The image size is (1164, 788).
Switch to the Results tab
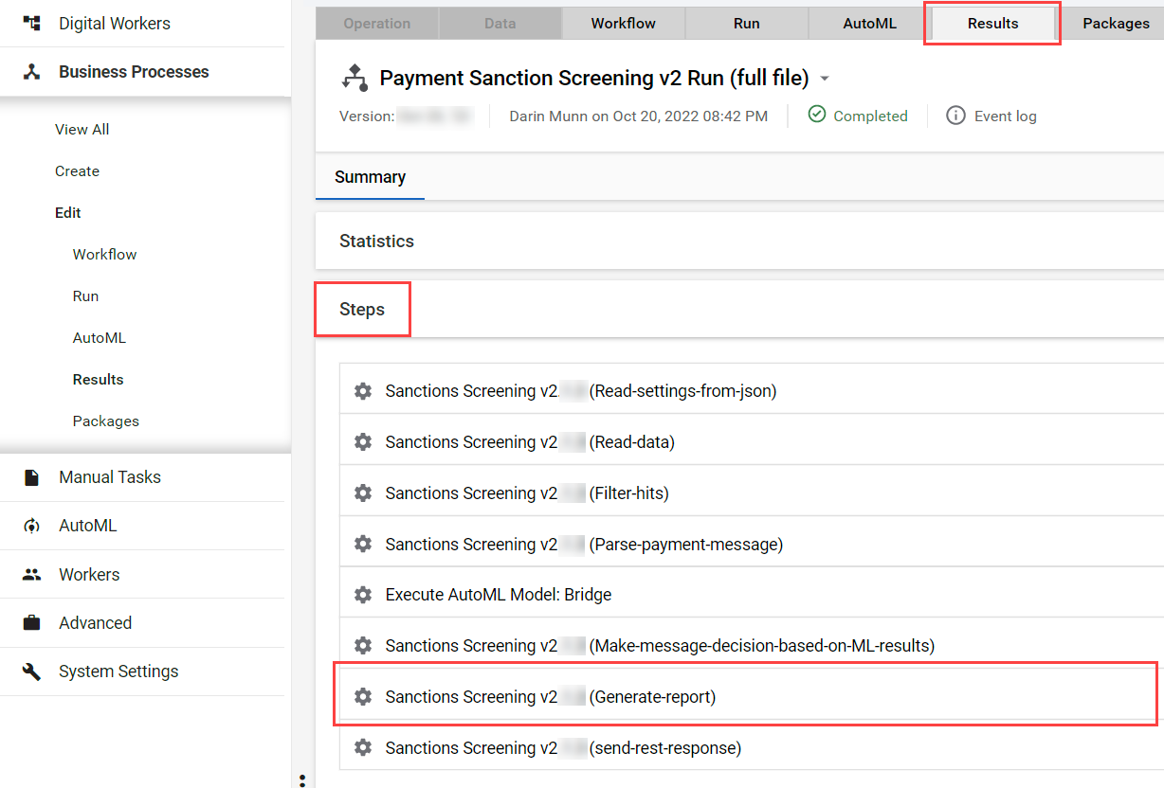point(993,24)
